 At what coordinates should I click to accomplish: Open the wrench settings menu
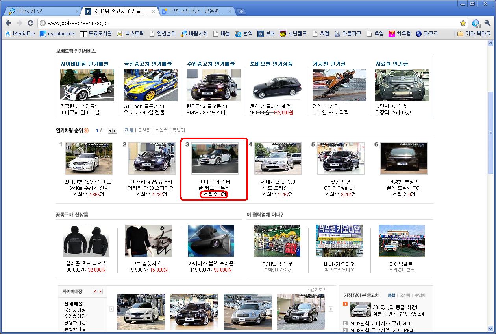click(488, 23)
